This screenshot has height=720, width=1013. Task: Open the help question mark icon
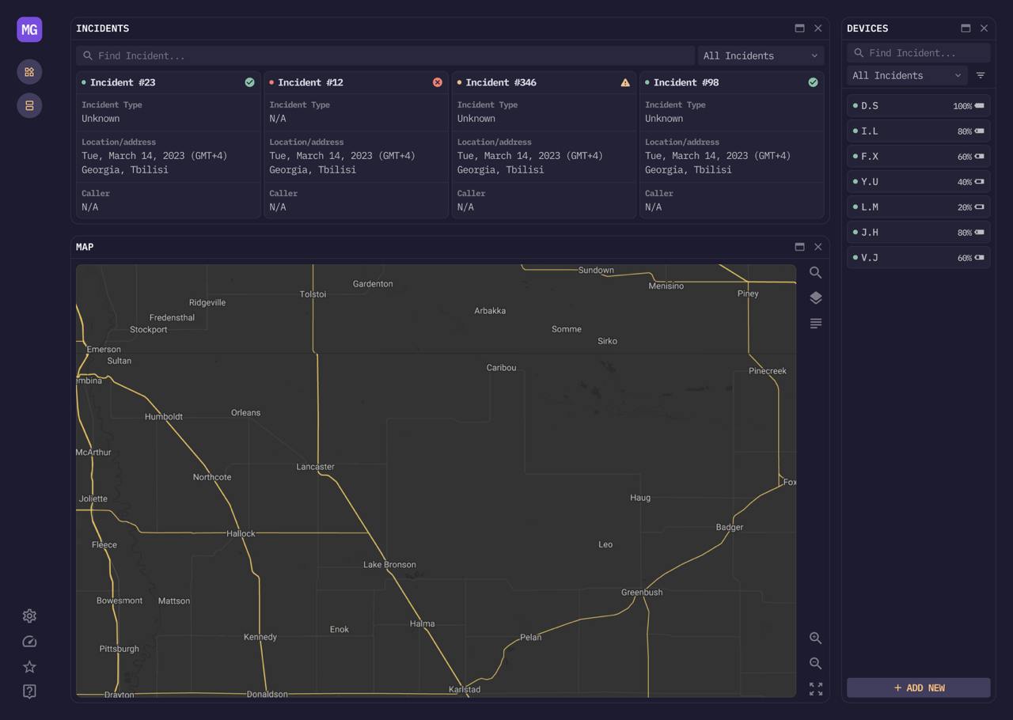click(x=29, y=692)
